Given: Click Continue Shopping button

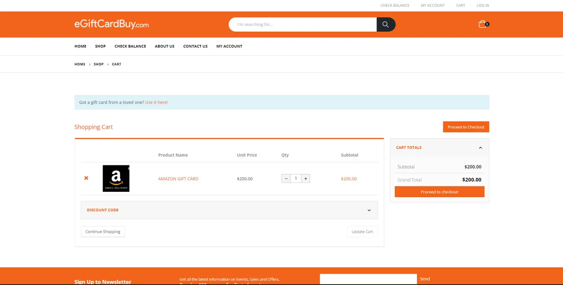Looking at the screenshot, I should click(103, 232).
